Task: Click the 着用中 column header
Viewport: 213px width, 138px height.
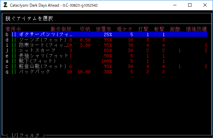Action: point(13,29)
